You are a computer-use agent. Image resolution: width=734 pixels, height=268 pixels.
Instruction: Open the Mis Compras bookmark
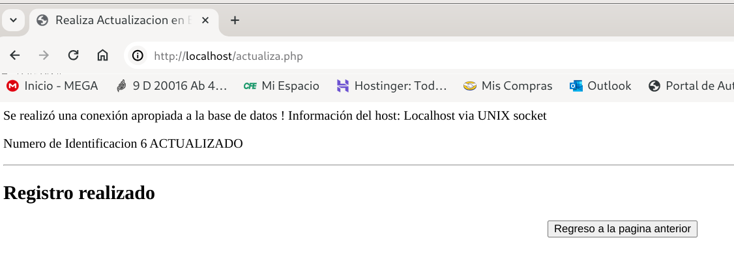508,86
